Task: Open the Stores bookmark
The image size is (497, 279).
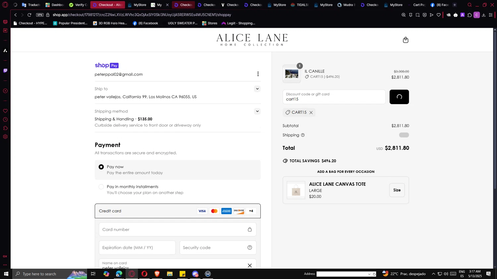Action: pos(210,23)
